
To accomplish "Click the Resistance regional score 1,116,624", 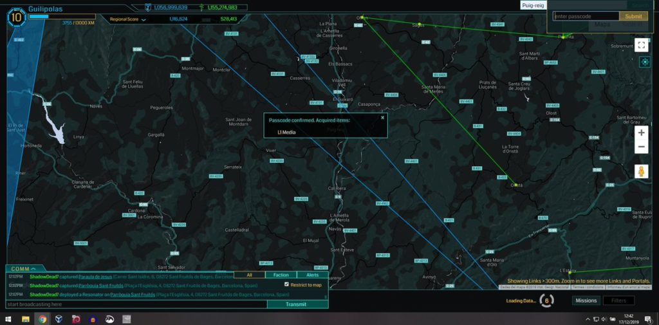I will (178, 19).
